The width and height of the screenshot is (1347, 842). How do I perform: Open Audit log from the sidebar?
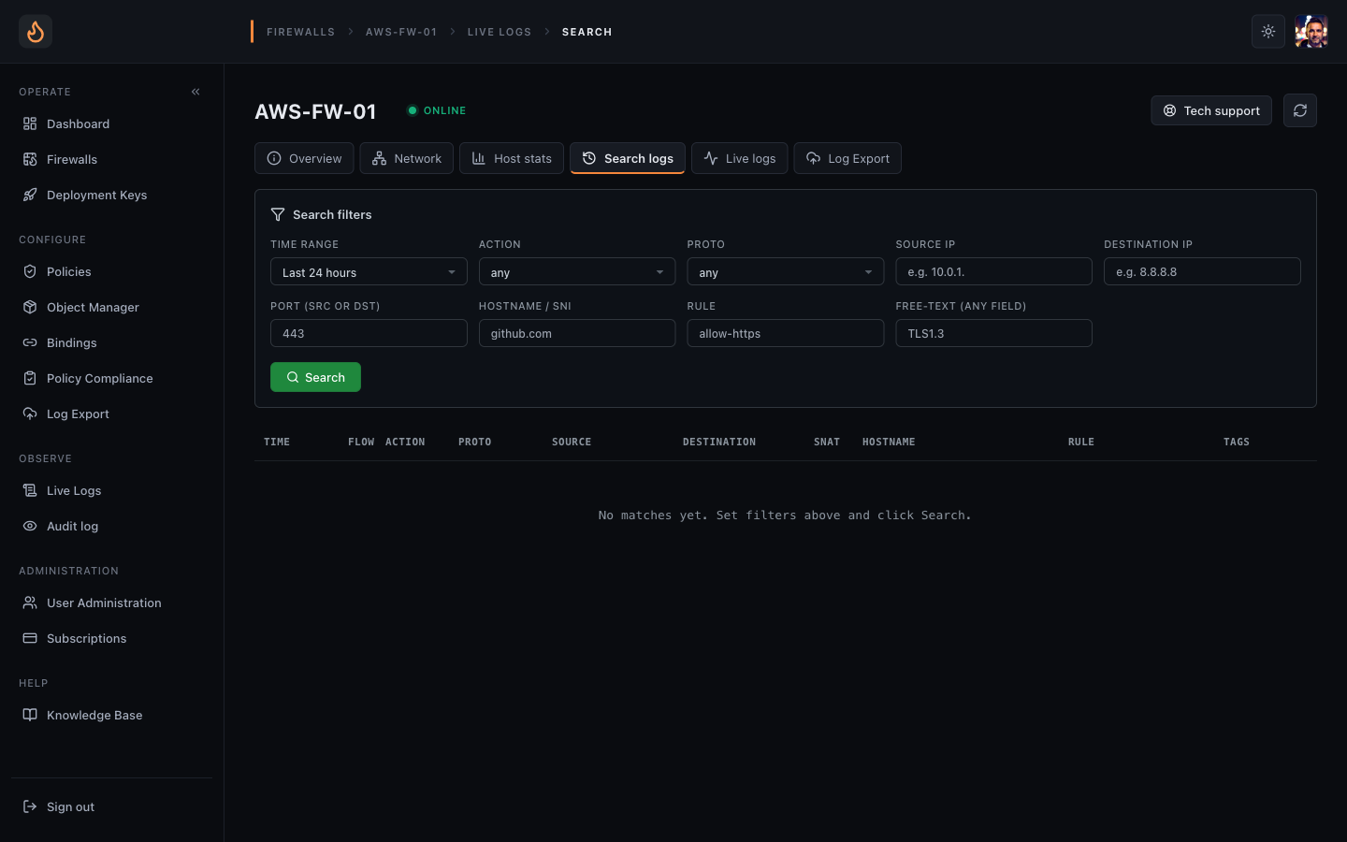pyautogui.click(x=111, y=526)
